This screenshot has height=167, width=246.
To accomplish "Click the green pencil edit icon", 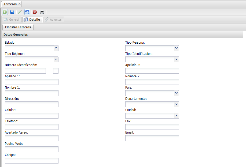I will (x=20, y=12).
